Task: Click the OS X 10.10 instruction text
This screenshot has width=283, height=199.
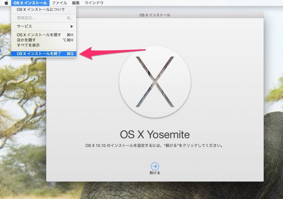Action: [154, 146]
